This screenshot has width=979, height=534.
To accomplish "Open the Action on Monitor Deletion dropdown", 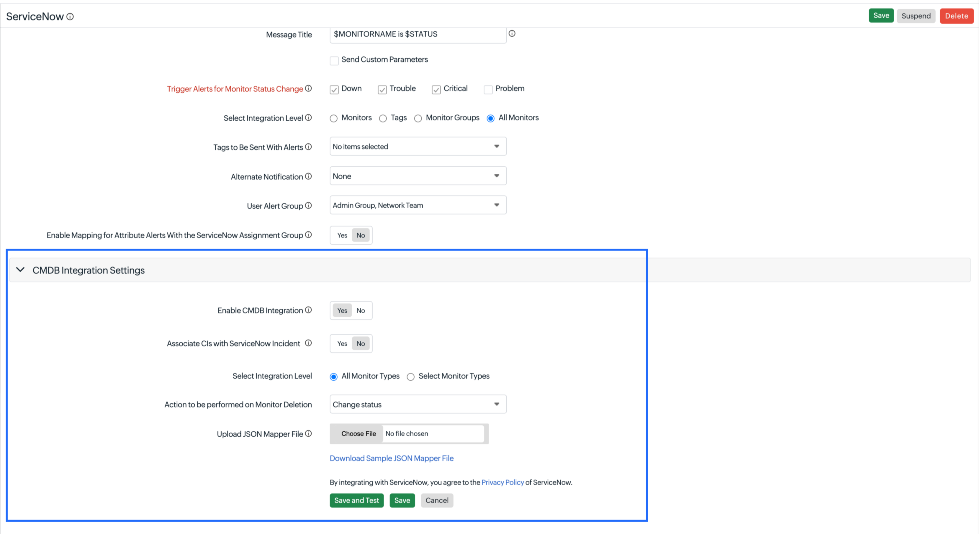I will (x=418, y=404).
